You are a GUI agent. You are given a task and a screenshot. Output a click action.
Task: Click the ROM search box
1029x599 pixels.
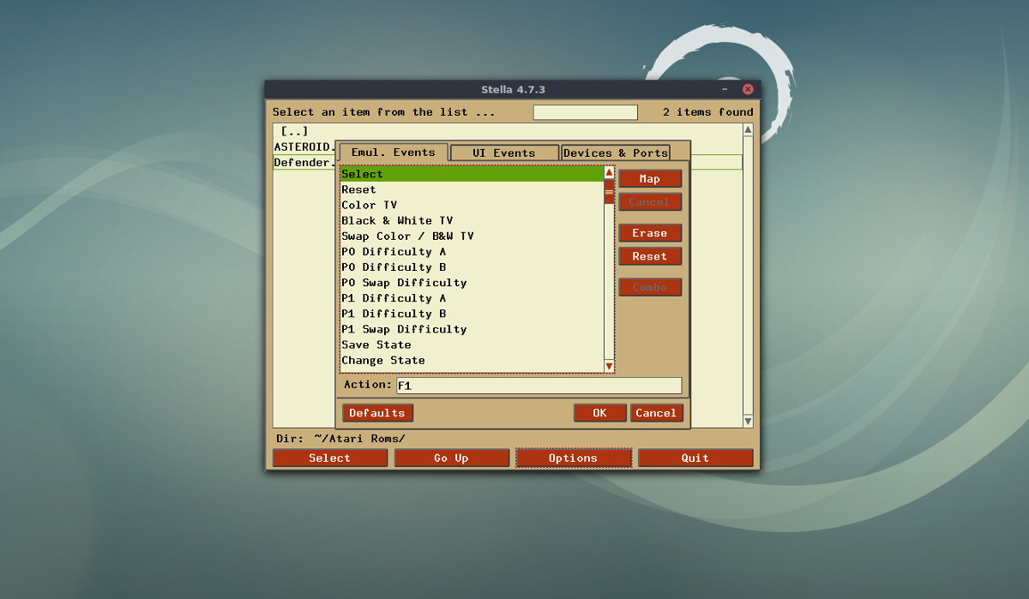[585, 111]
